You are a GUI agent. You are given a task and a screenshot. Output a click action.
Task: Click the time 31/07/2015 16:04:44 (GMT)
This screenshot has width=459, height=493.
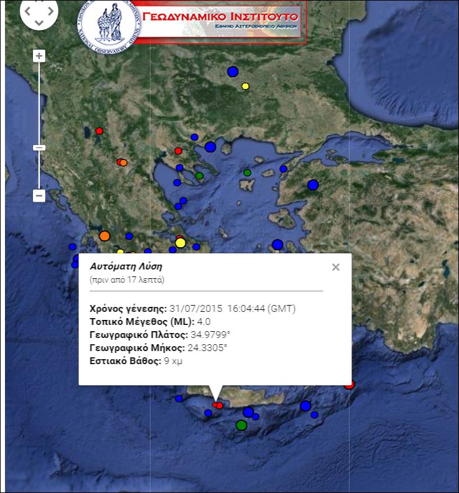pyautogui.click(x=233, y=309)
